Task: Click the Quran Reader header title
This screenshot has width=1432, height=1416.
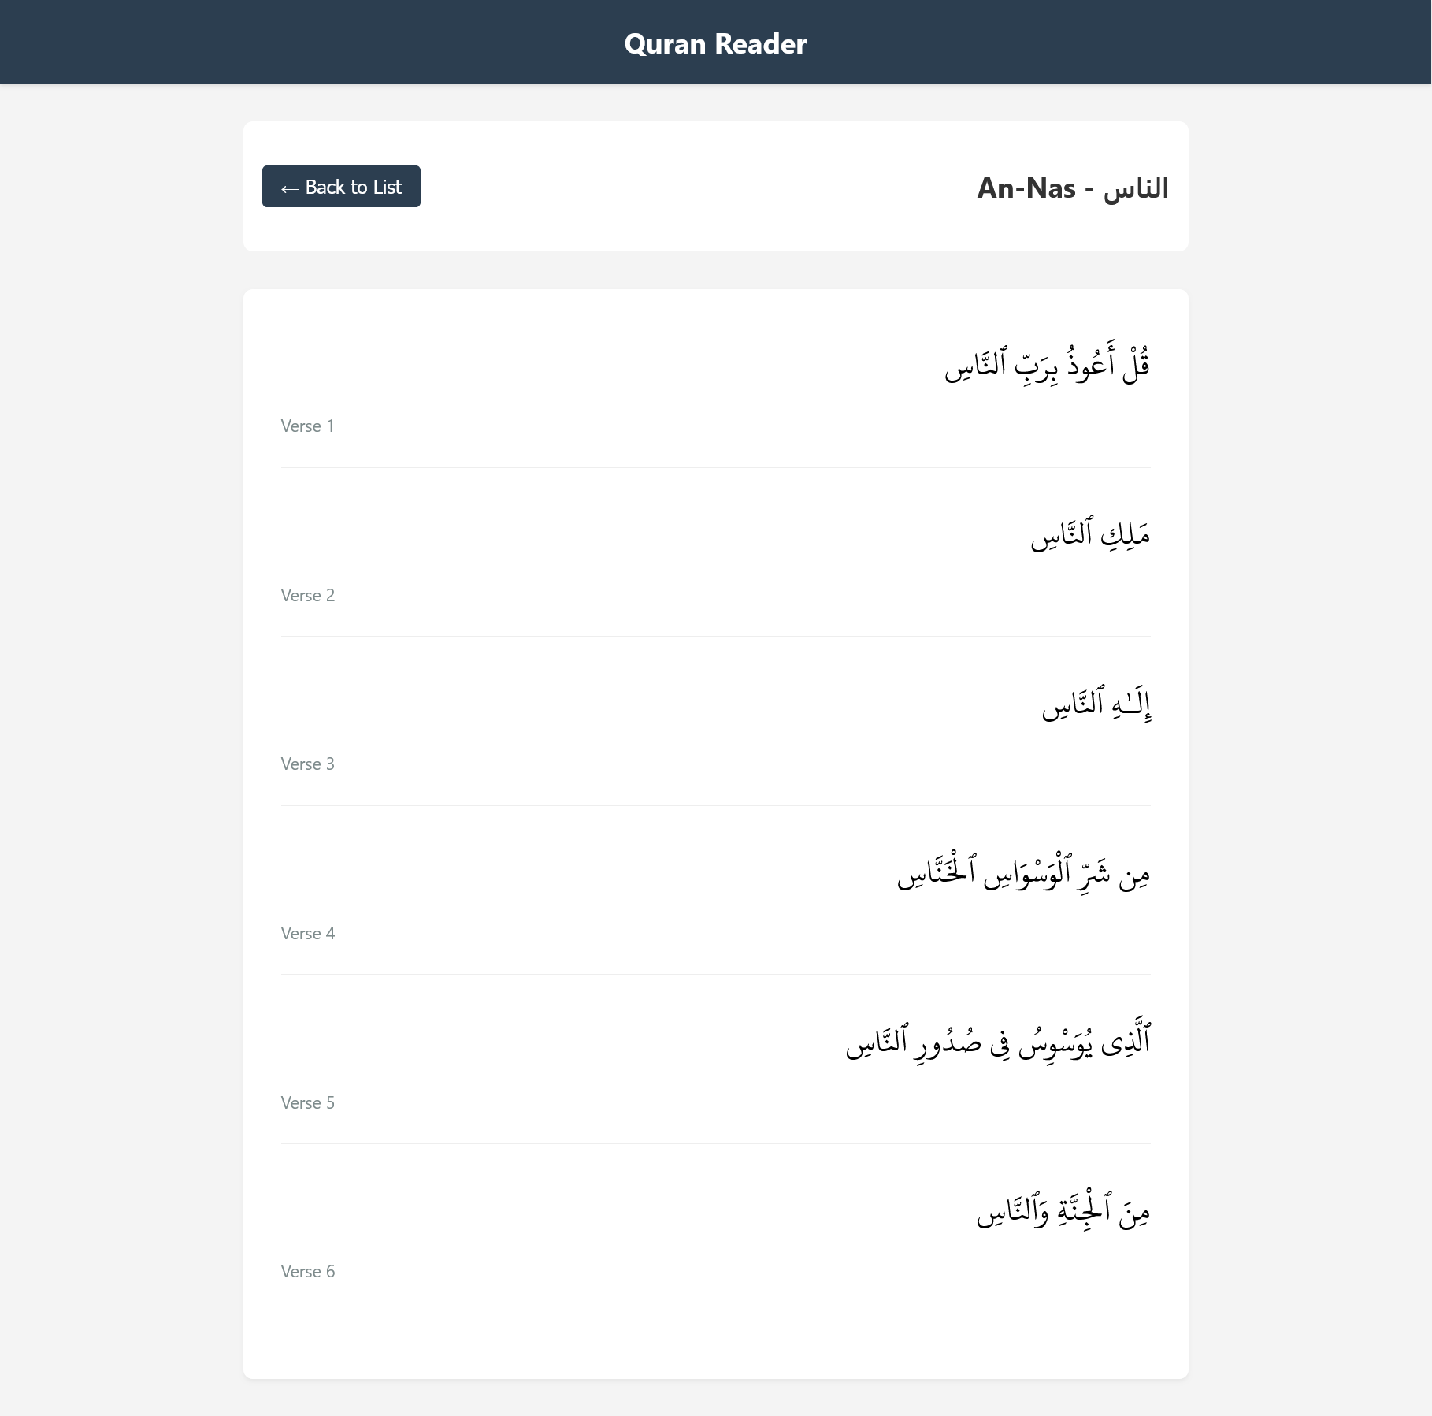Action: [x=715, y=43]
